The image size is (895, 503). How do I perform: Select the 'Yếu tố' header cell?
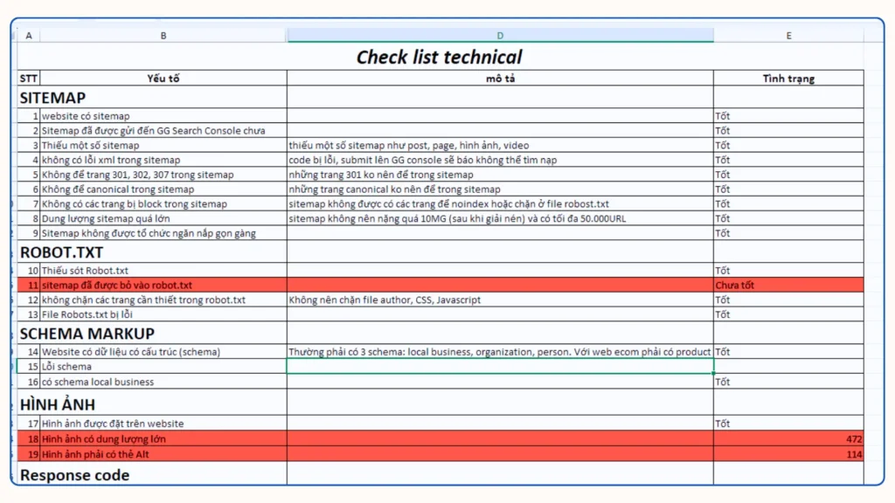163,78
